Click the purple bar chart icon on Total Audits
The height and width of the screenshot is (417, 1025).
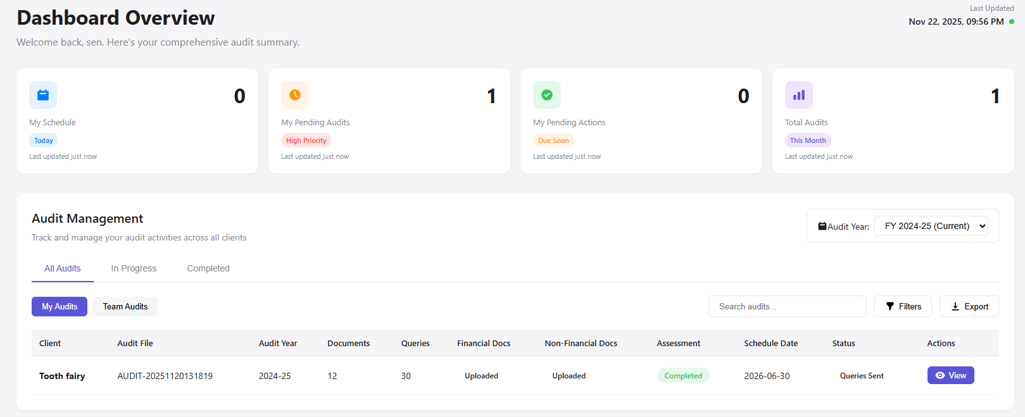tap(799, 95)
